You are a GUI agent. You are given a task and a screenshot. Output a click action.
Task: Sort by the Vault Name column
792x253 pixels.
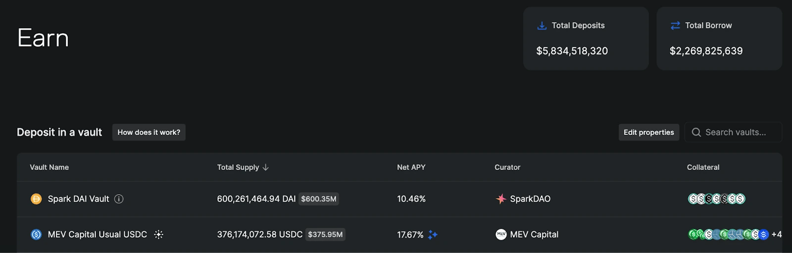coord(49,168)
